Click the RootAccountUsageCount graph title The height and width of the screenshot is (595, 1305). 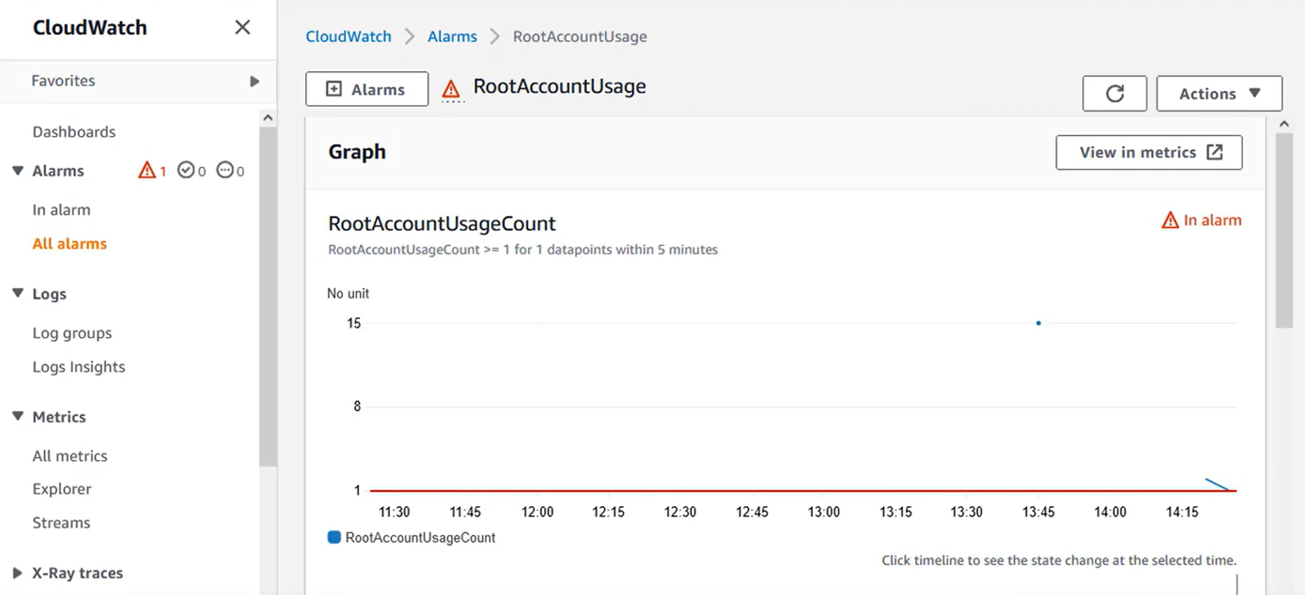coord(442,224)
